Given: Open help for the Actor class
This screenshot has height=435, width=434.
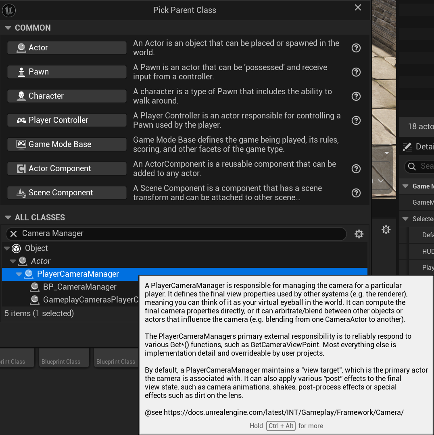Looking at the screenshot, I should (356, 48).
